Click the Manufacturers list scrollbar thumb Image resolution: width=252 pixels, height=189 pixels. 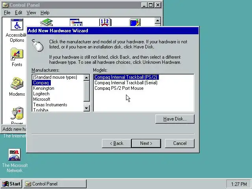tap(87, 91)
